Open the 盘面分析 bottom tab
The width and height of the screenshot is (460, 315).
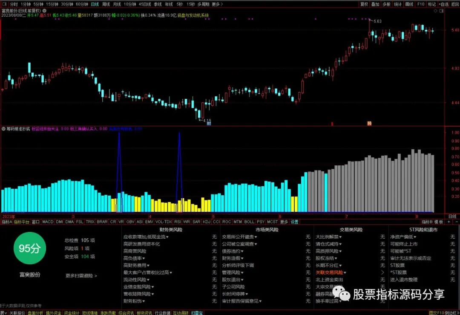[35, 313]
